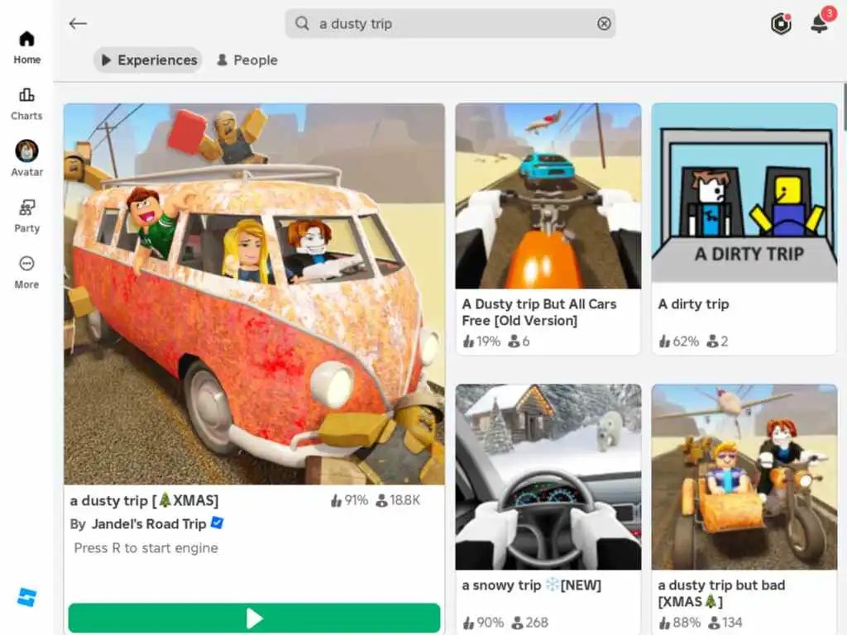Open the A dirty trip thumbnail
The width and height of the screenshot is (847, 635).
tap(744, 192)
